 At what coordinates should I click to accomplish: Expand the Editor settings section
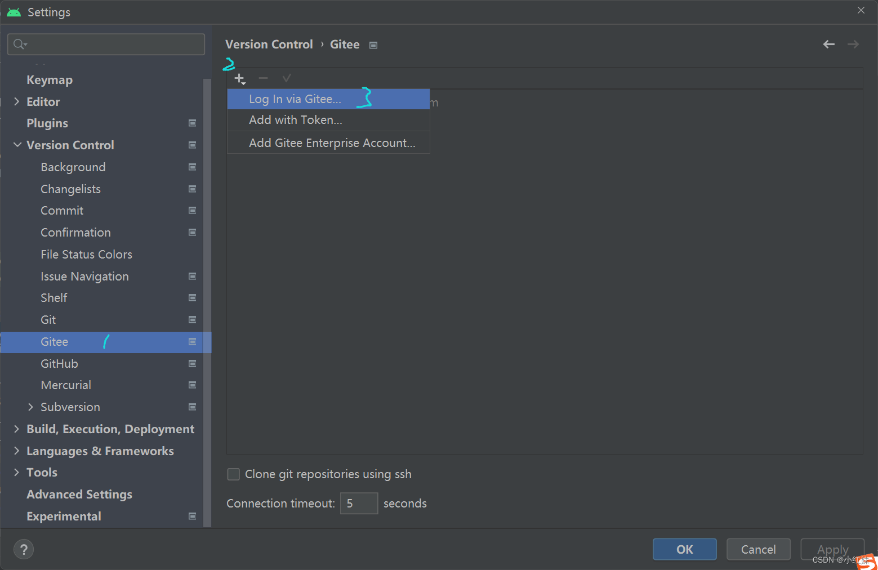[16, 101]
